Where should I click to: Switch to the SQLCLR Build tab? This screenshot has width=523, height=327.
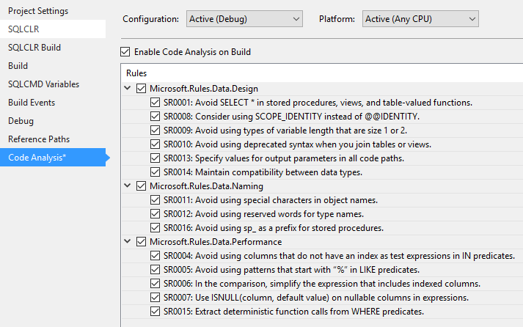coord(34,48)
